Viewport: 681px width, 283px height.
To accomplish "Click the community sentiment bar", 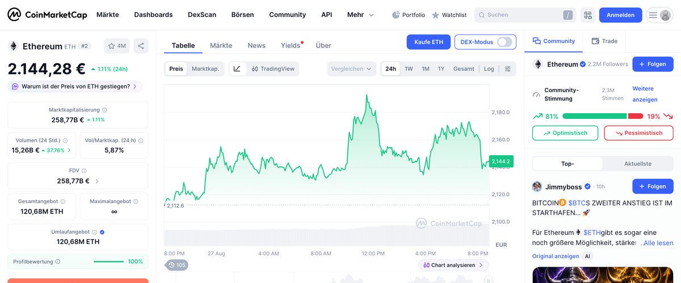I will click(603, 116).
